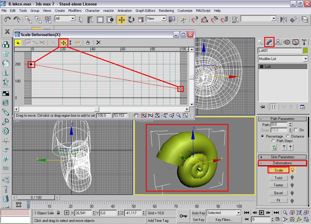Click the Play Animation button
This screenshot has width=311, height=224.
click(261, 213)
